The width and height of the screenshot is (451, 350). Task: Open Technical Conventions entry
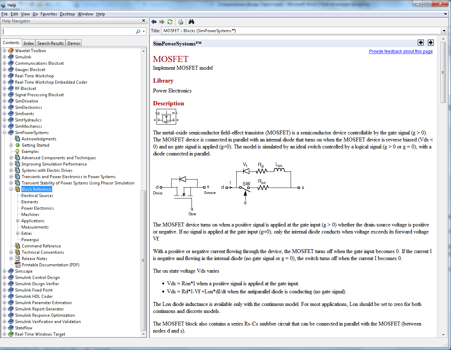[x=43, y=252]
